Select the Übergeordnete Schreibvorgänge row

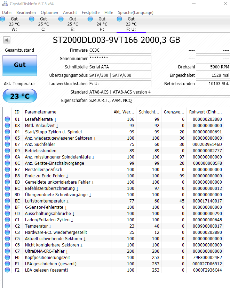point(113,194)
